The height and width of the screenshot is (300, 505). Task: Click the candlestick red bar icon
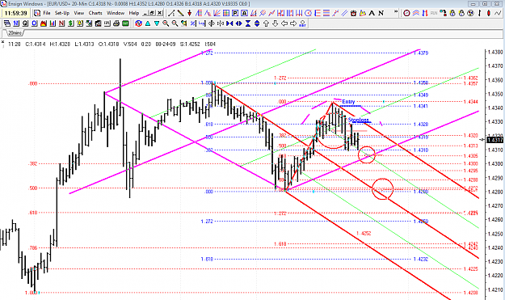pos(489,13)
